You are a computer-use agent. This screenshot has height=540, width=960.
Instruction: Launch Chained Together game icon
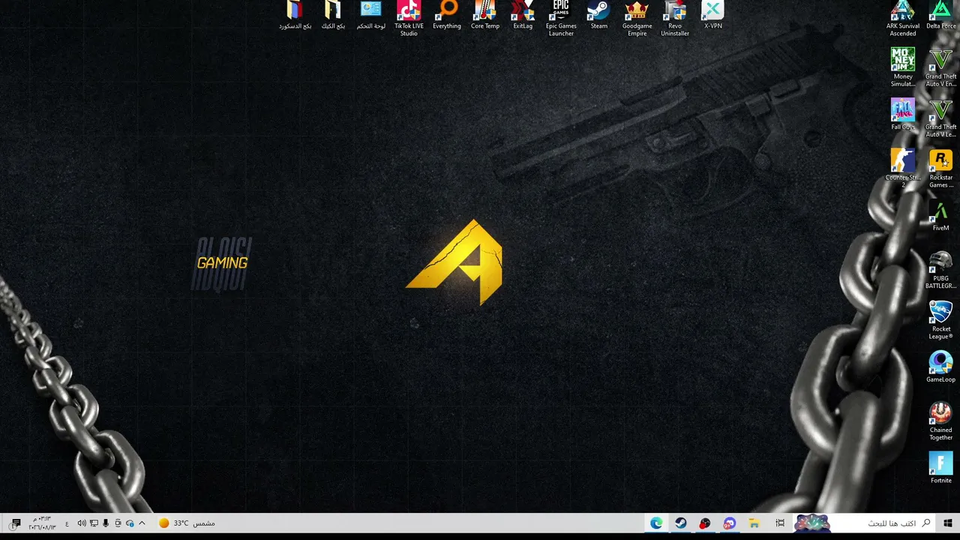click(x=940, y=421)
